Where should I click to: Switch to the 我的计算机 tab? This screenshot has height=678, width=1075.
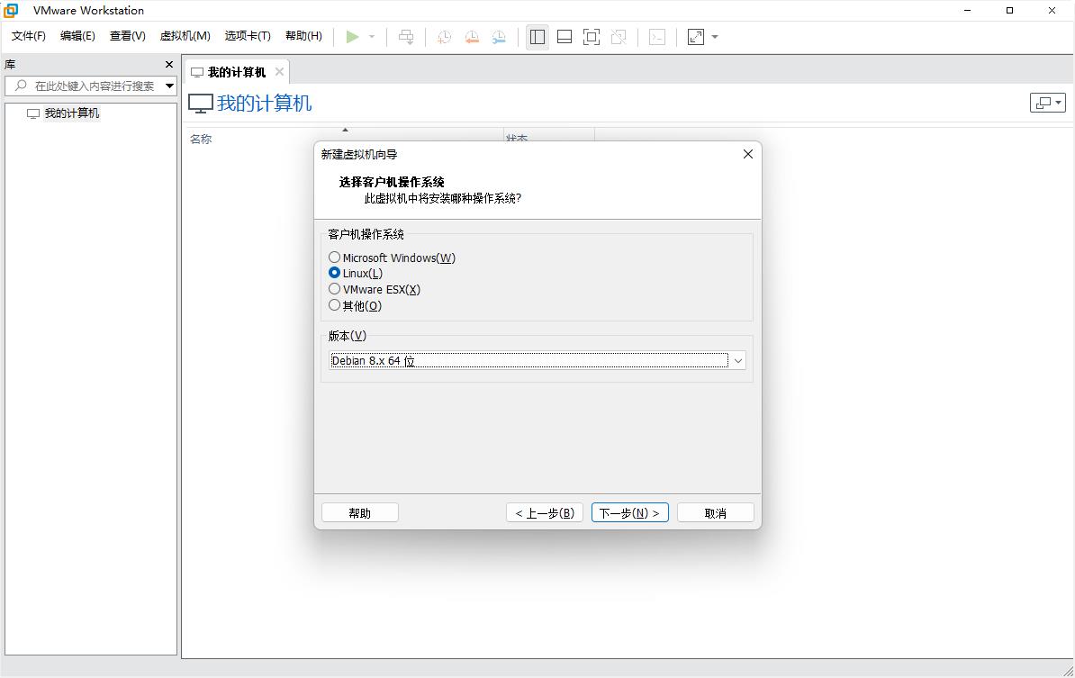point(237,72)
